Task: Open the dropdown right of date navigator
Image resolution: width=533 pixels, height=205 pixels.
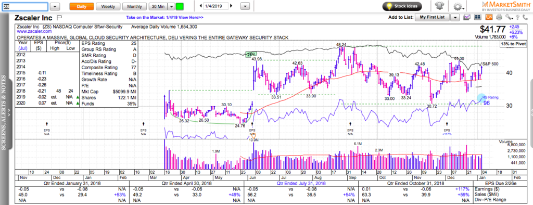Action: 245,6
